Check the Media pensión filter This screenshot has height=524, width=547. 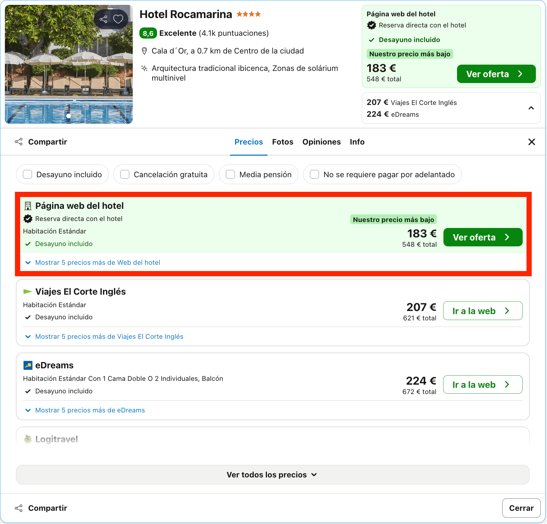click(230, 174)
